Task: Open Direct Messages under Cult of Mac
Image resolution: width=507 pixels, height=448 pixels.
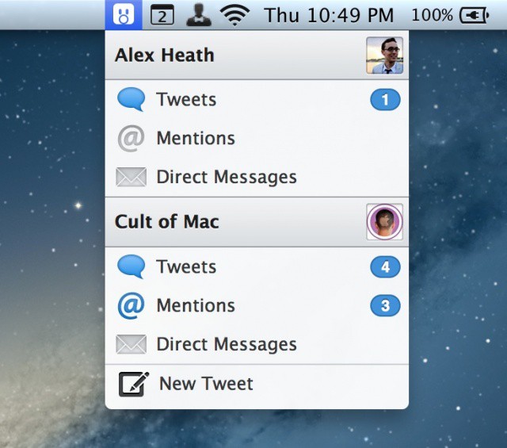Action: coord(257,344)
